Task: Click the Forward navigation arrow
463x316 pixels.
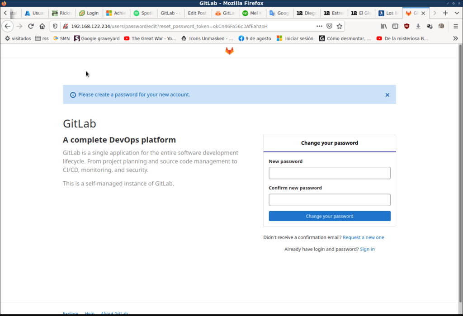Action: coord(19,26)
